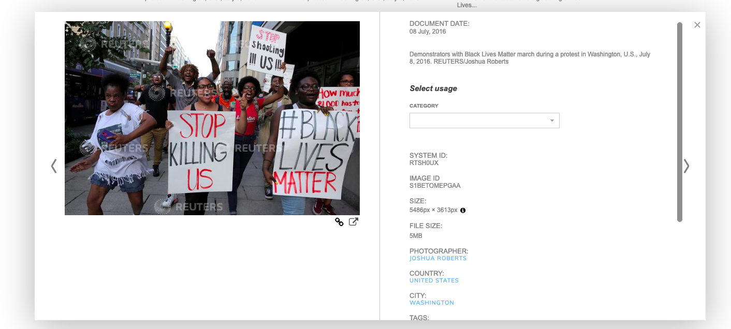Click the Tags label at panel bottom

coord(419,318)
